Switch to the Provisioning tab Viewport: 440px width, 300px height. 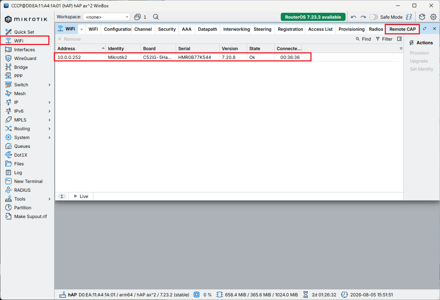point(351,29)
